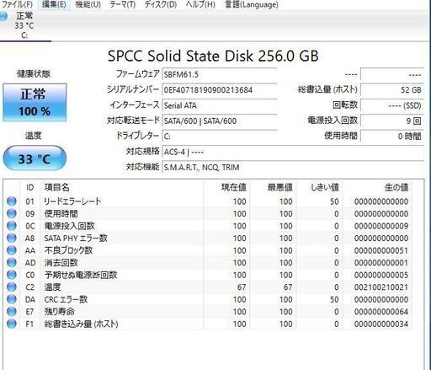Click status circle for CRC エラー数 row

12,299
